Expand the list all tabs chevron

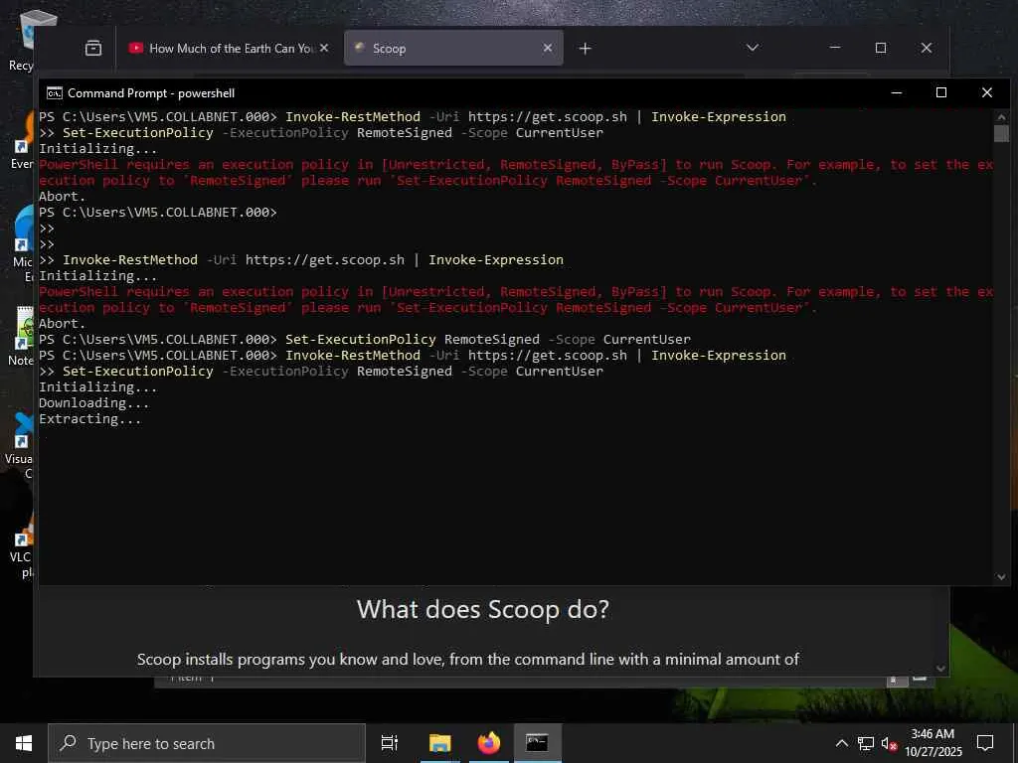coord(753,48)
